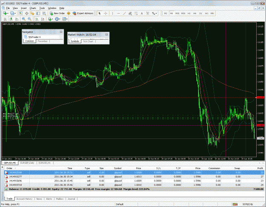Open the Account History terminal tab

pos(24,199)
